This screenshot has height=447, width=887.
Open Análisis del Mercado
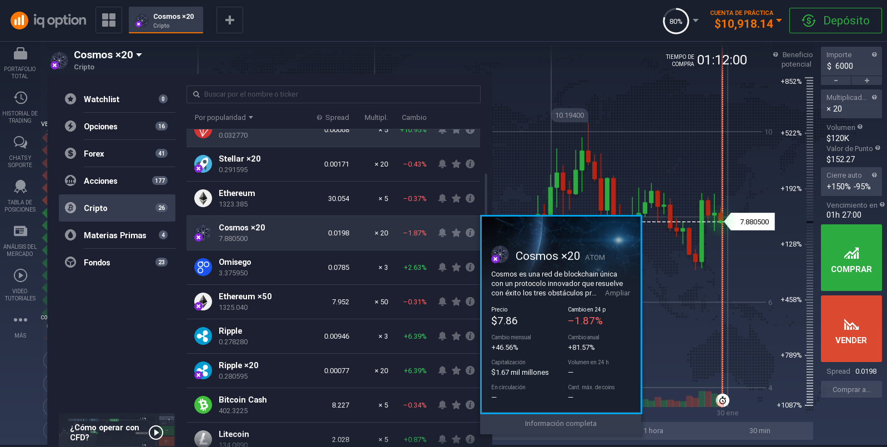pos(20,240)
